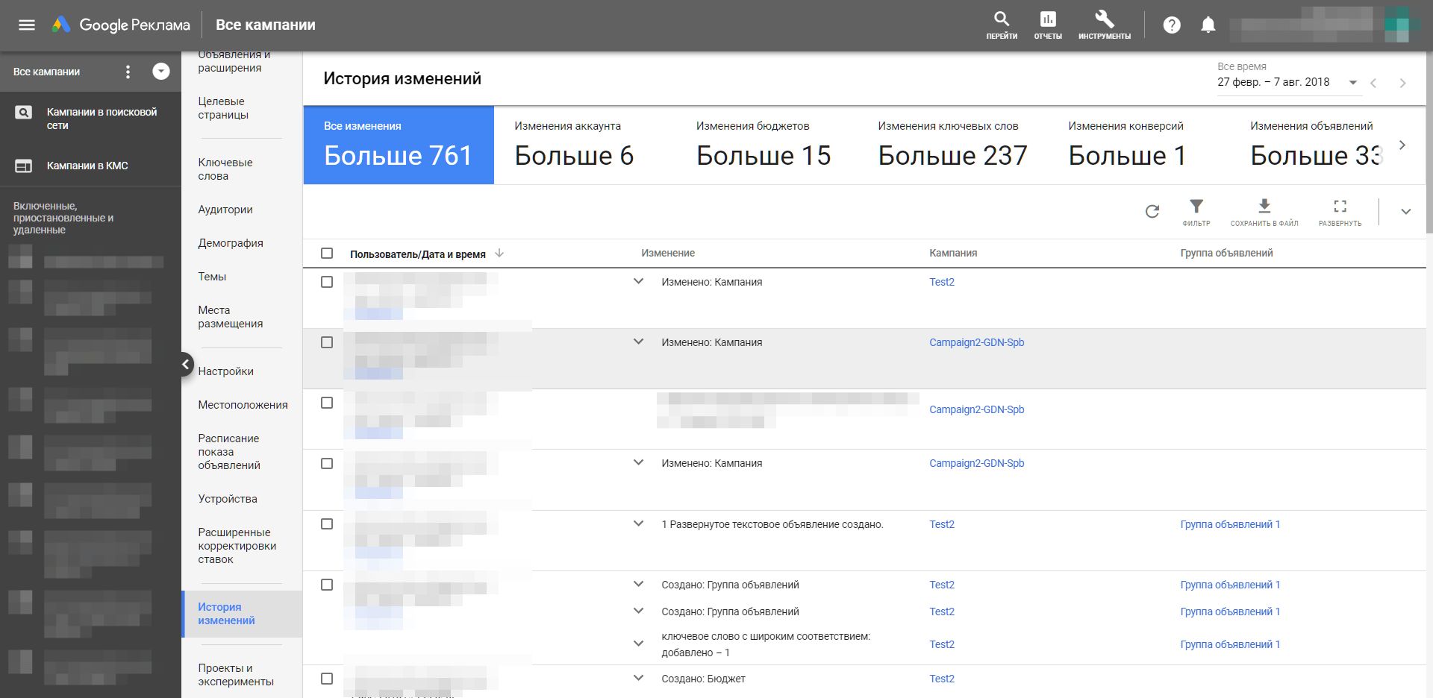The height and width of the screenshot is (698, 1433).
Task: Open the 'Инструменты' wrench icon
Action: pos(1104,20)
